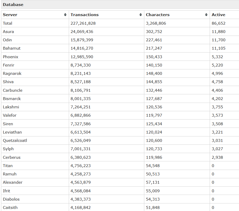Click Shiva active count 4,758

(x=217, y=82)
